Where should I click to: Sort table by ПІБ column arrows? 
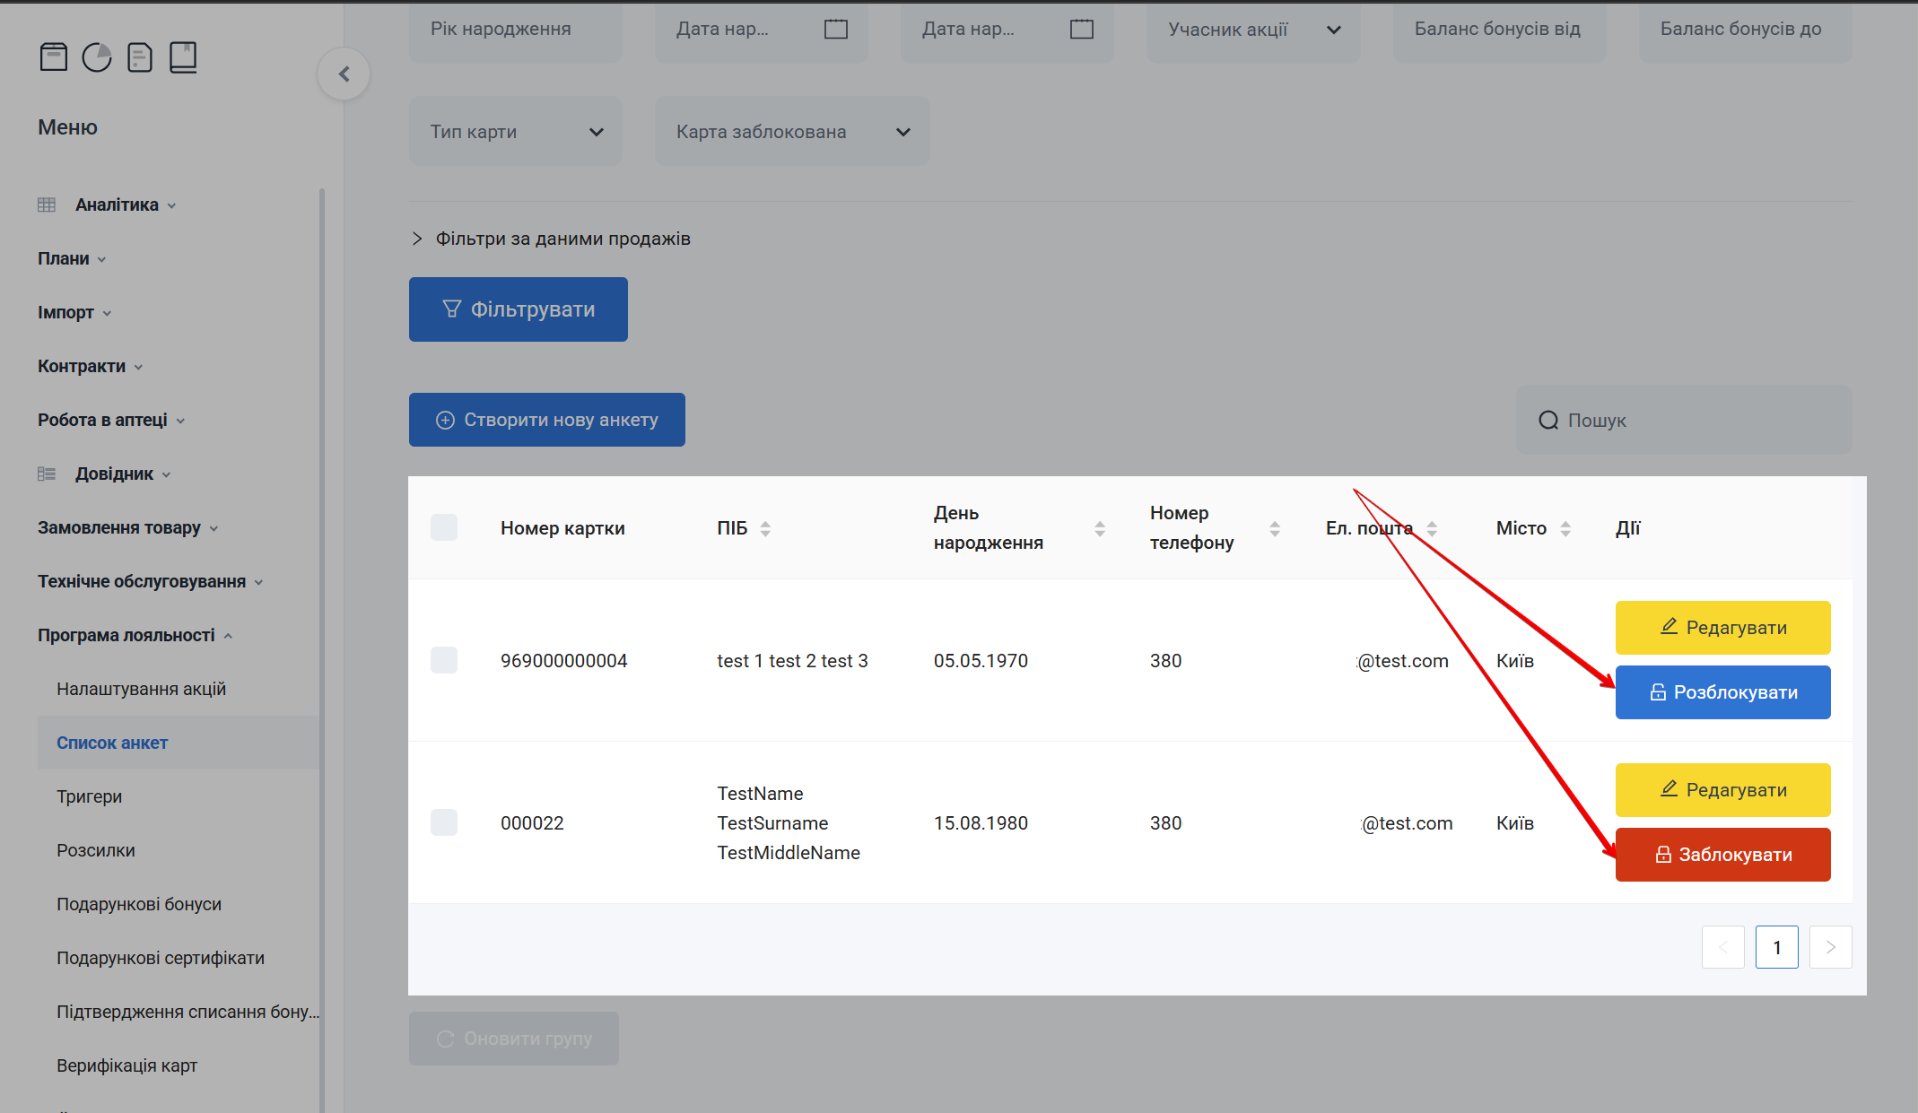pos(765,528)
